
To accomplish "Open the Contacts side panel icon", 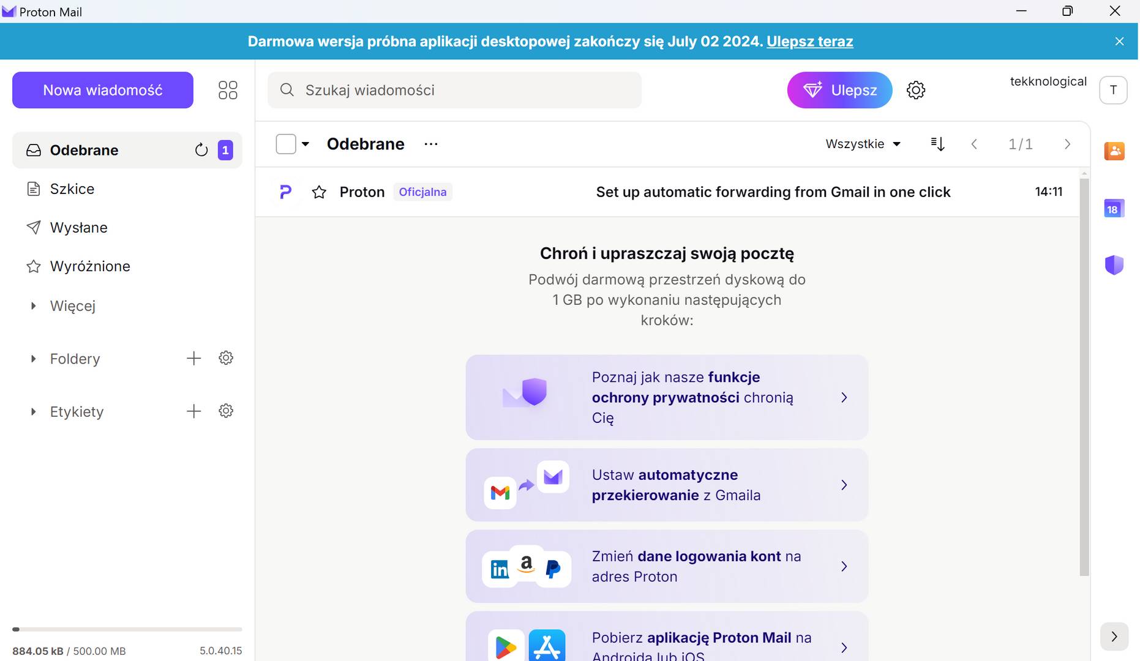I will 1114,151.
